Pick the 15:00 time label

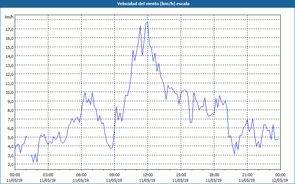tap(181, 175)
